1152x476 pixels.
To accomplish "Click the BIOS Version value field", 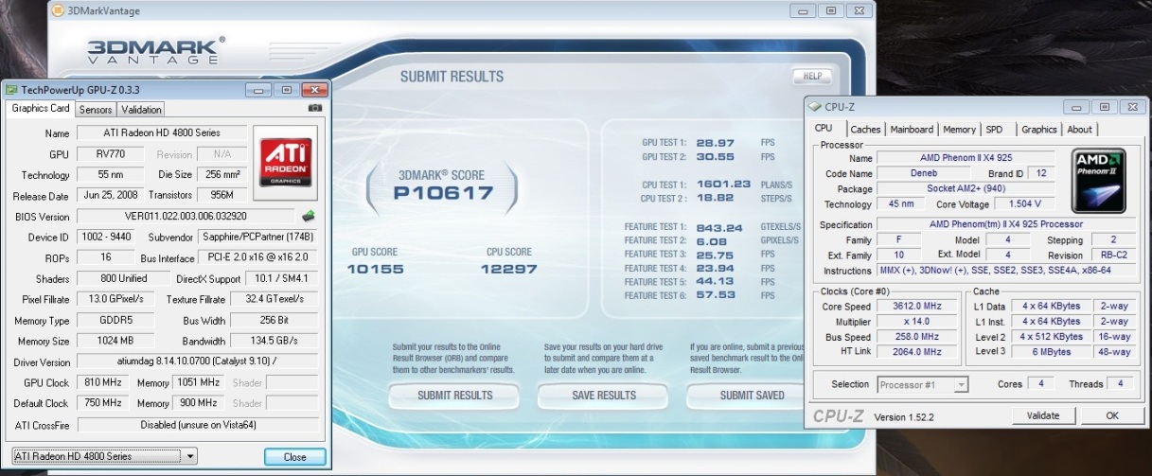I will tap(186, 216).
